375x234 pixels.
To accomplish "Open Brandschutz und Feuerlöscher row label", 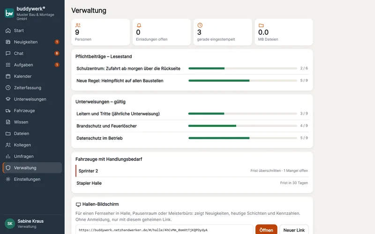I will (106, 126).
